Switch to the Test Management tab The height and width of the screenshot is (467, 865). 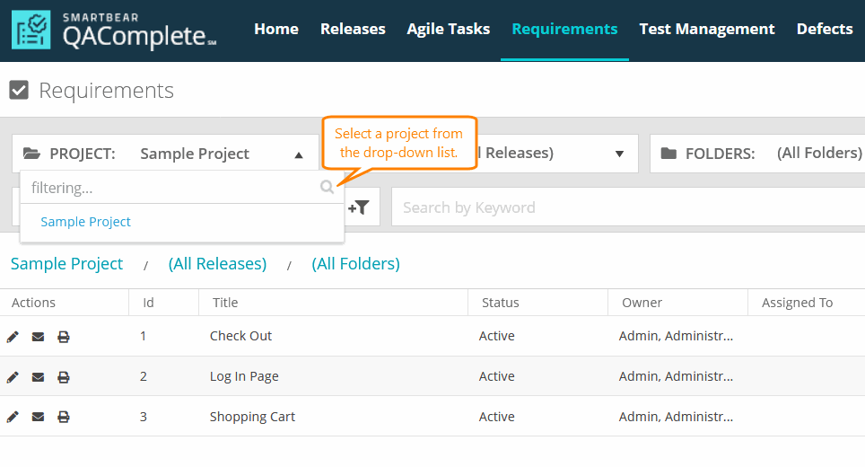[x=706, y=29]
